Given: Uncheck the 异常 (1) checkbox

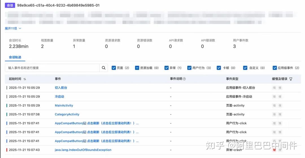Looking at the screenshot, I should coord(167,68).
